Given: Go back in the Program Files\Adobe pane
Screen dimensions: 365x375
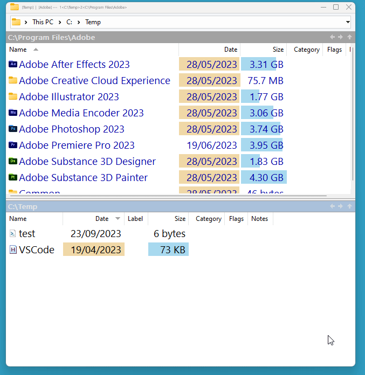Looking at the screenshot, I should click(332, 37).
